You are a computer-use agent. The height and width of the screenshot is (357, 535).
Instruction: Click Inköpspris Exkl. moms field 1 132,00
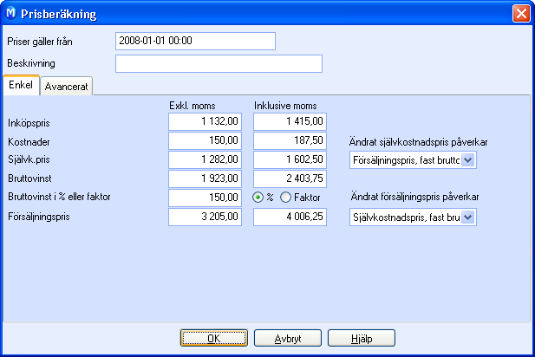coord(205,121)
